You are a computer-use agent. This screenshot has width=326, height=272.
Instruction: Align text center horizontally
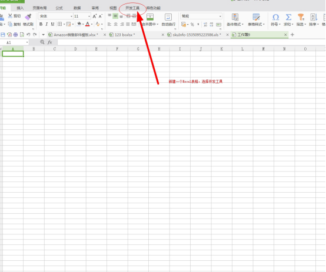115,24
